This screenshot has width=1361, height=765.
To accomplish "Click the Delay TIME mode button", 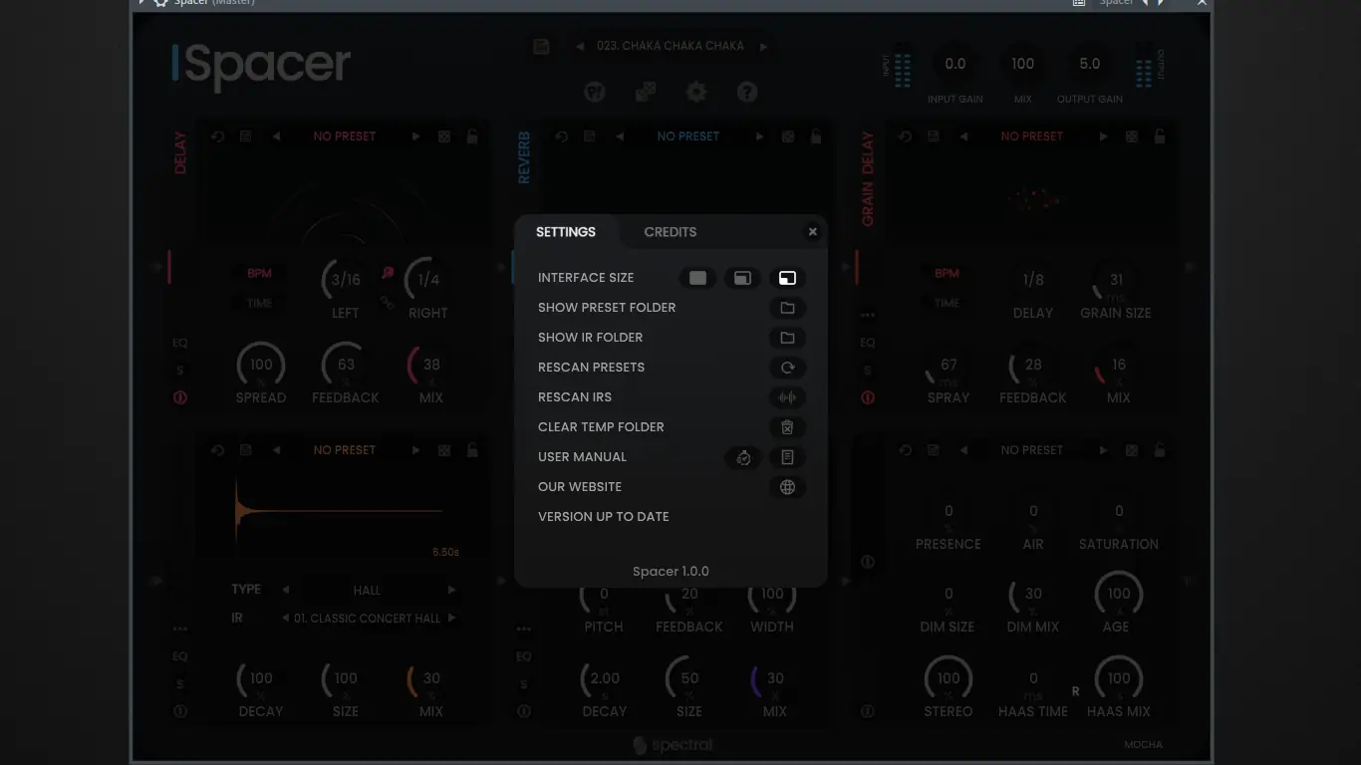I will 259,303.
